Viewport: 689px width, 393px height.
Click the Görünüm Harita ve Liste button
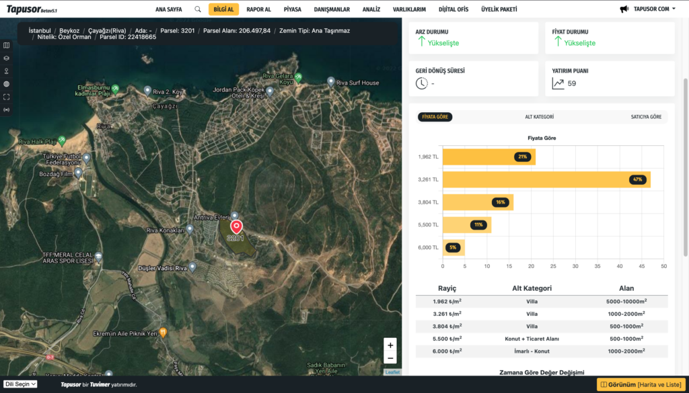640,384
